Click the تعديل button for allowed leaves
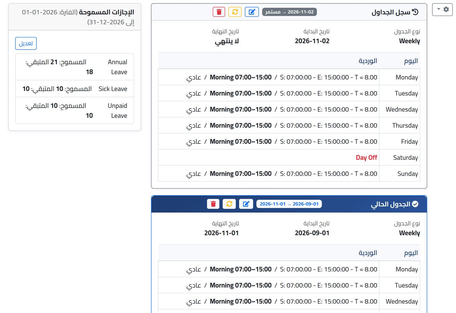The image size is (456, 313). click(x=26, y=43)
